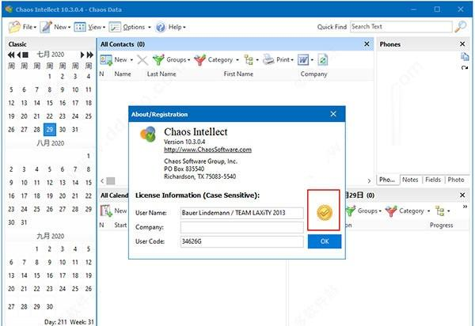This screenshot has height=326, width=475.
Task: Expand the Print dropdown arrow
Action: click(x=292, y=60)
